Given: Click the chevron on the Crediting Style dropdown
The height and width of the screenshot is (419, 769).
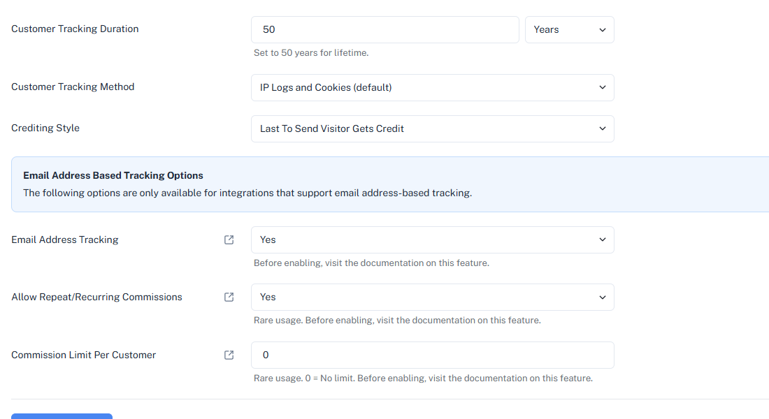Looking at the screenshot, I should (602, 128).
